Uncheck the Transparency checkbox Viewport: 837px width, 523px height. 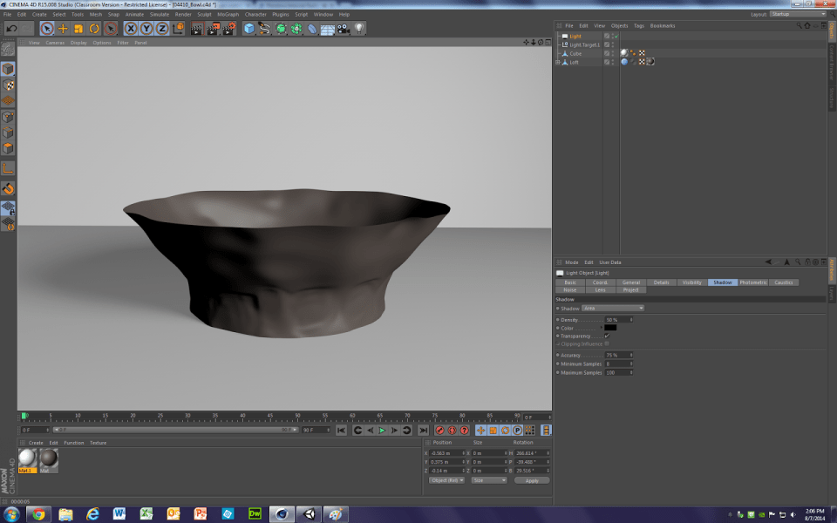click(x=607, y=336)
